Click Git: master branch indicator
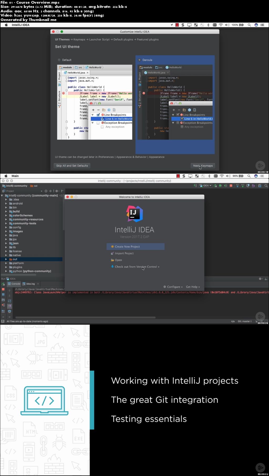Screen dimensions: 269x476 point(245,321)
